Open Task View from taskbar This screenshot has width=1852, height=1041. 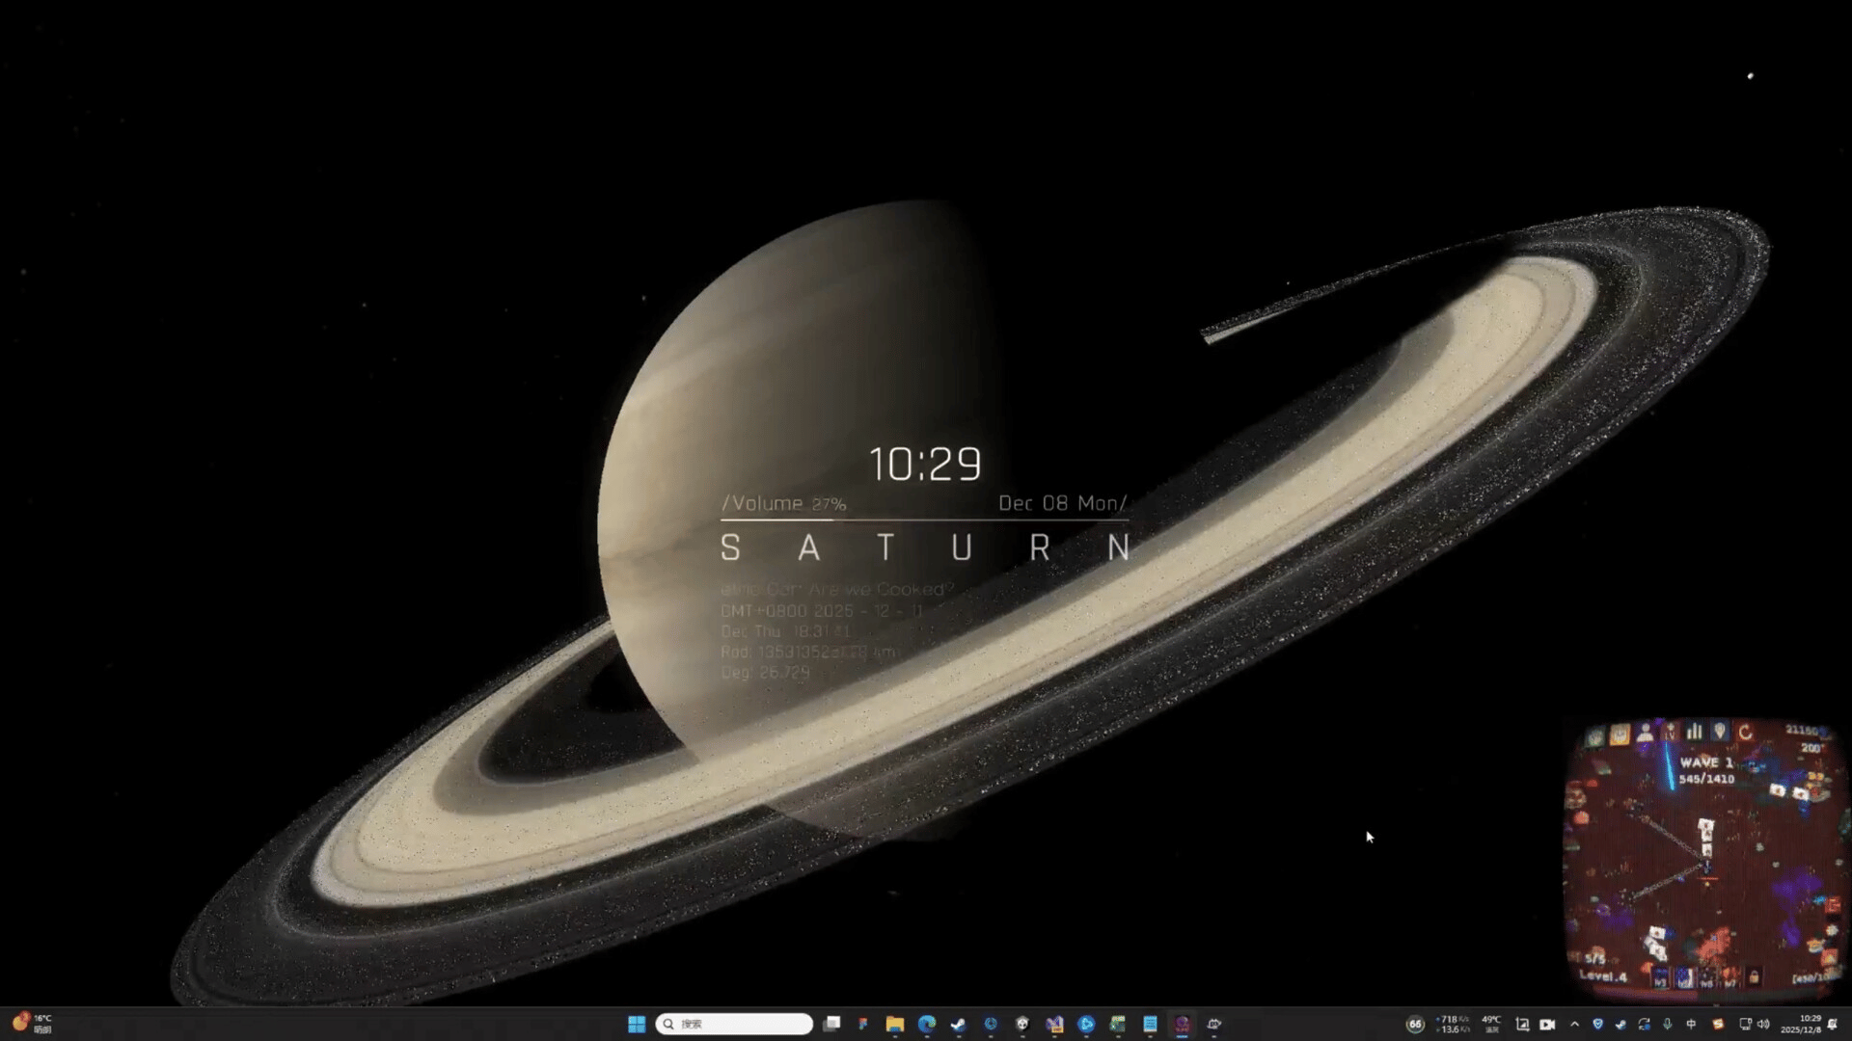click(x=831, y=1024)
